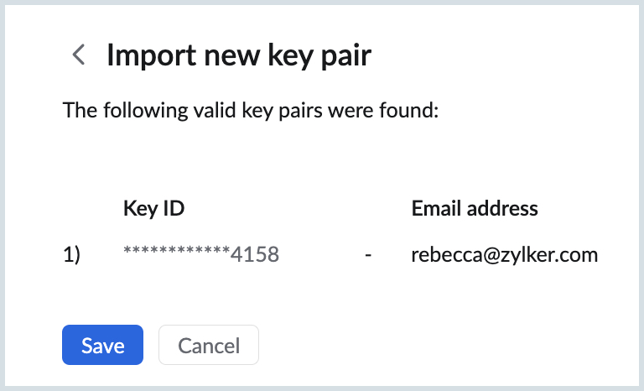
Task: Click the rebecca@zylker.com email address
Action: click(504, 255)
